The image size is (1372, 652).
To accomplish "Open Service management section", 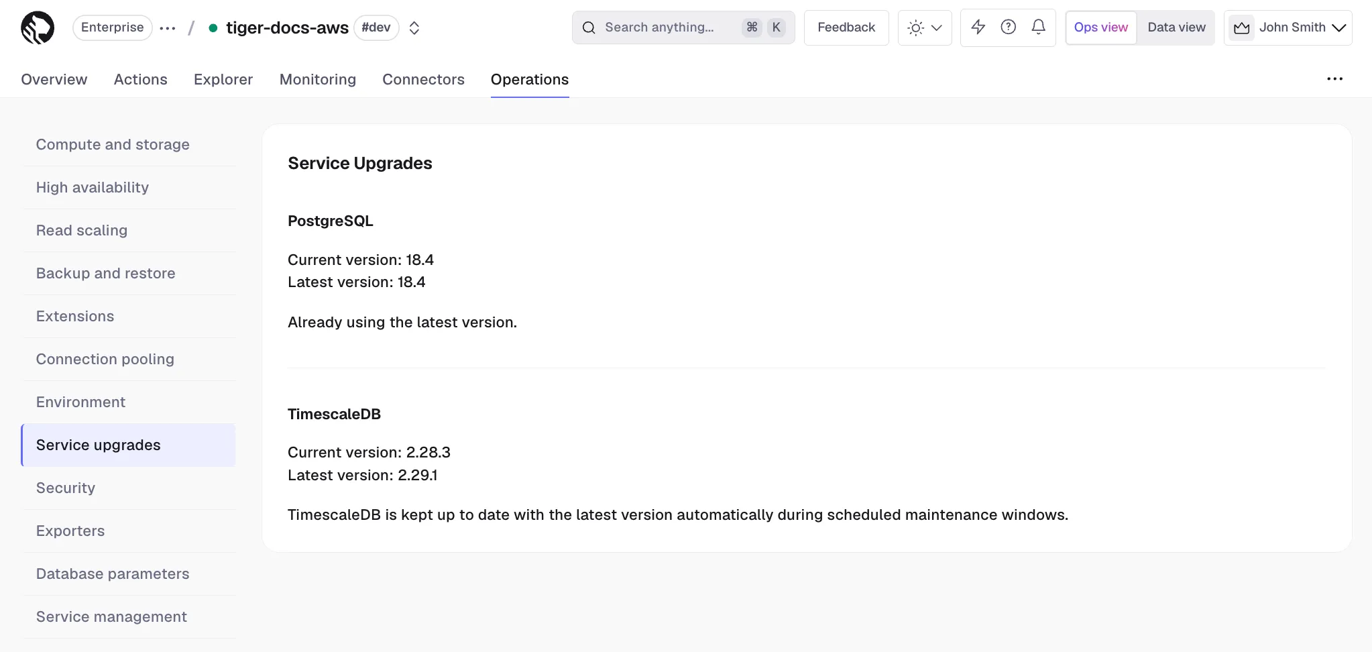I will pyautogui.click(x=129, y=616).
